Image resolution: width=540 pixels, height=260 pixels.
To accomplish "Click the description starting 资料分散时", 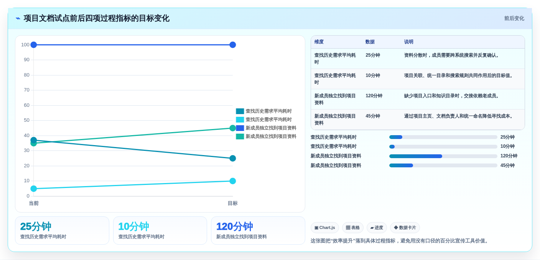I will 453,55.
